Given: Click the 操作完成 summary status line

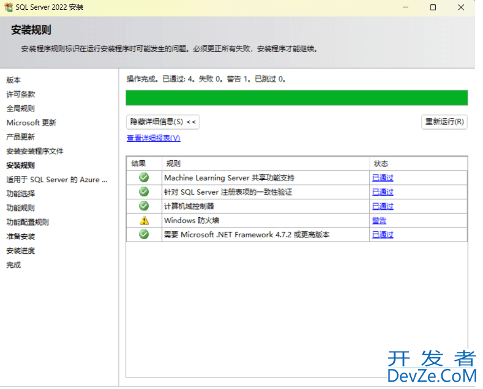Looking at the screenshot, I should pos(206,79).
